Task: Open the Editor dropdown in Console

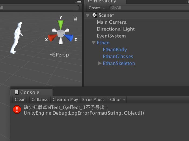Action: pyautogui.click(x=117, y=100)
